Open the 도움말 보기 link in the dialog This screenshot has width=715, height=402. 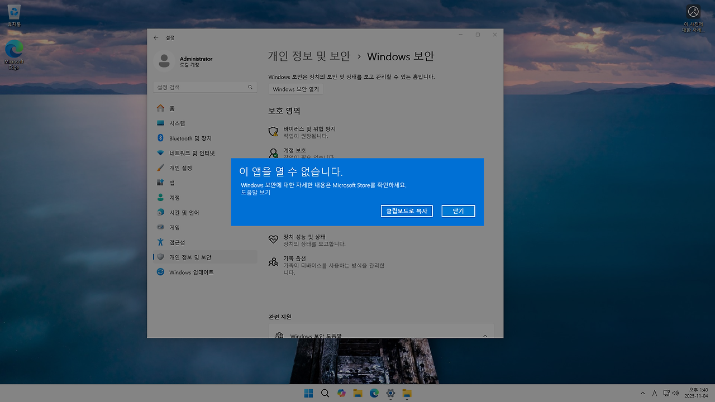[255, 192]
